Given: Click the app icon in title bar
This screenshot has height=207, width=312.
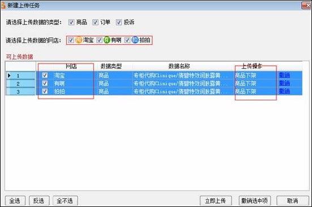Looking at the screenshot, I should pyautogui.click(x=3, y=5).
